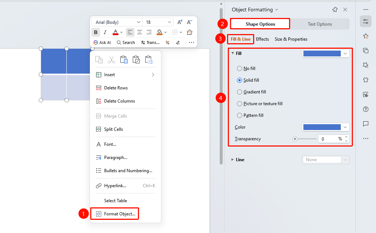Center align the text
The width and height of the screenshot is (376, 233).
pyautogui.click(x=139, y=32)
